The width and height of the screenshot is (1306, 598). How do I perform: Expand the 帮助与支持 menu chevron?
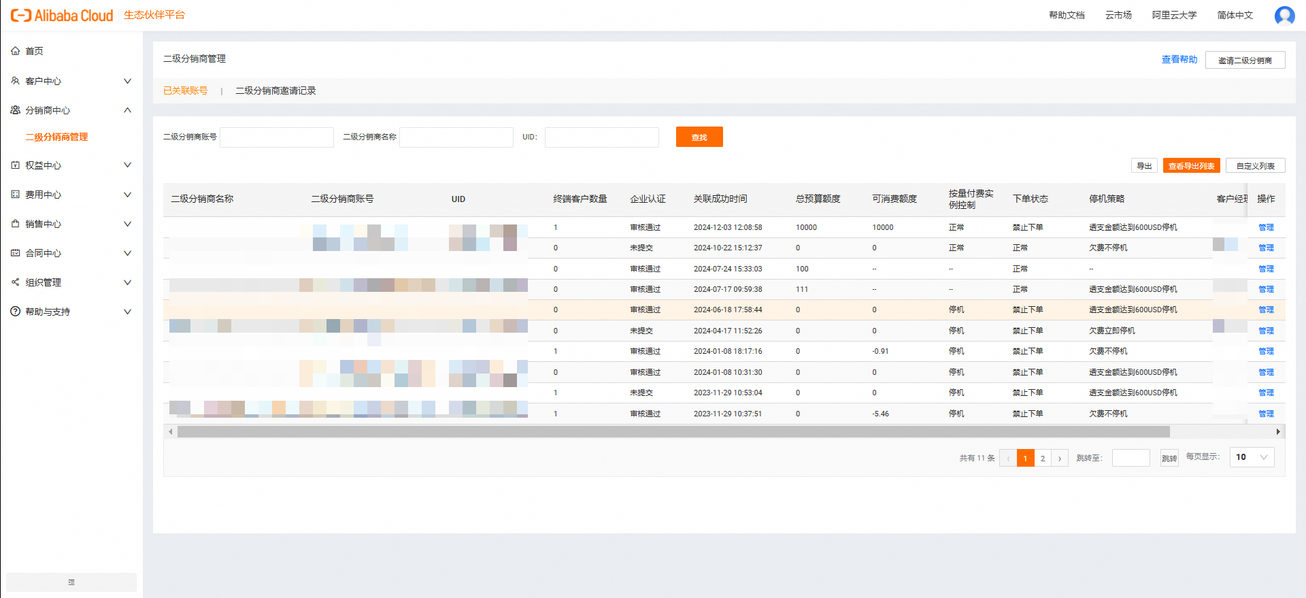(x=127, y=312)
